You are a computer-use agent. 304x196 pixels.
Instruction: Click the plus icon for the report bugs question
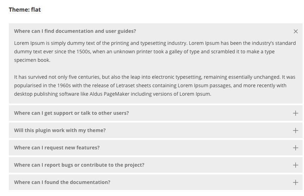coord(296,165)
